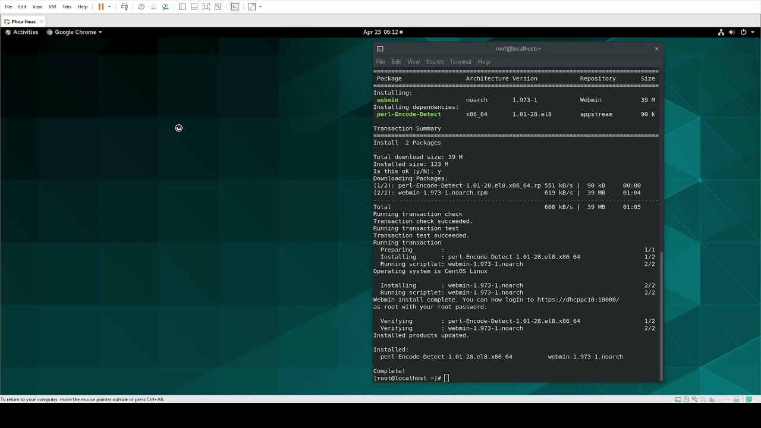Click the Unity mode toolbar icon
Screen dimensions: 761x428
point(218,7)
